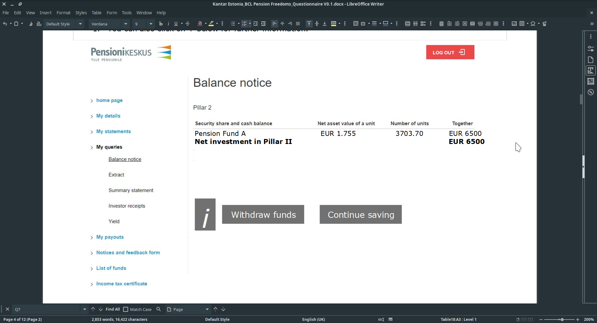Open the search term history dropdown
597x323 pixels.
click(85, 309)
